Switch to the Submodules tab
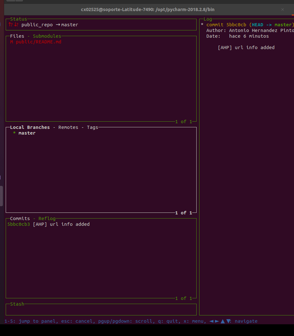The image size is (294, 336). pos(47,36)
